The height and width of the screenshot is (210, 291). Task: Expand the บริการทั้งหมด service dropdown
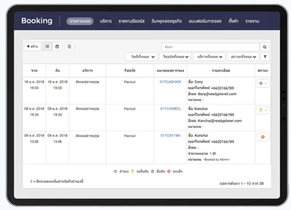tap(209, 57)
